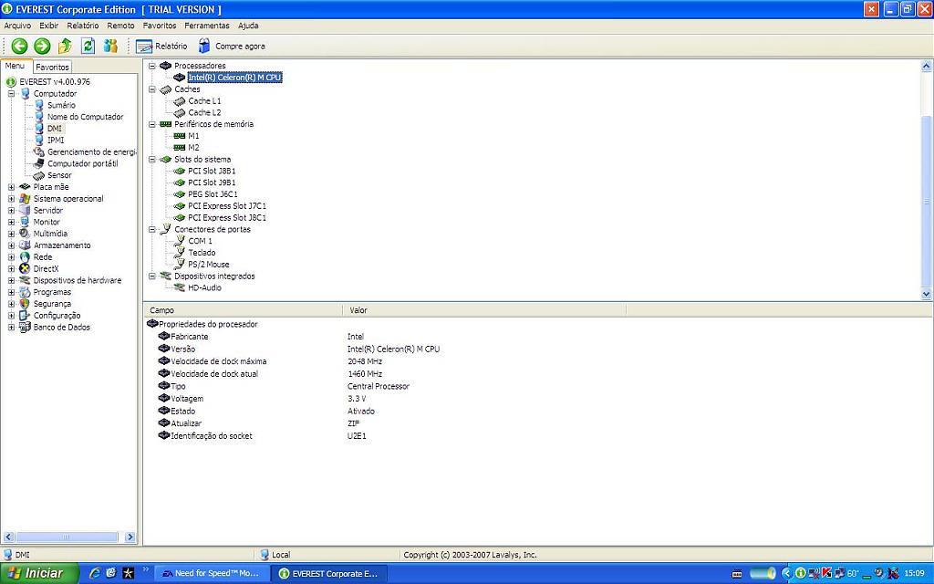
Task: Collapse the Processadores group
Action: pyautogui.click(x=152, y=66)
